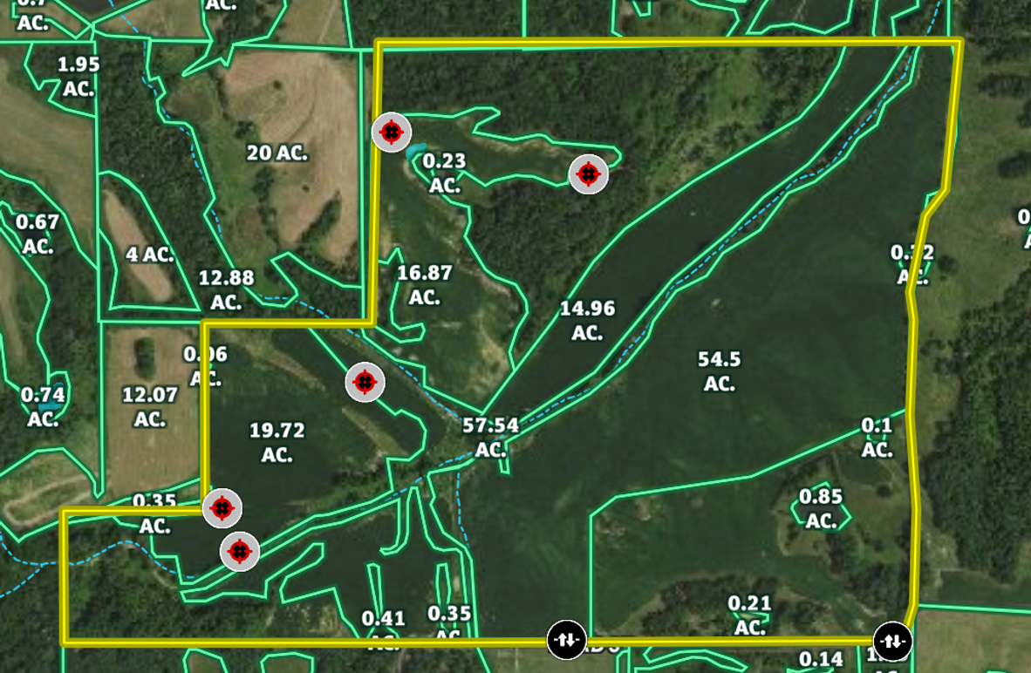Select the 54.5 AC field label
Screen dimensions: 1031x673
tap(719, 370)
